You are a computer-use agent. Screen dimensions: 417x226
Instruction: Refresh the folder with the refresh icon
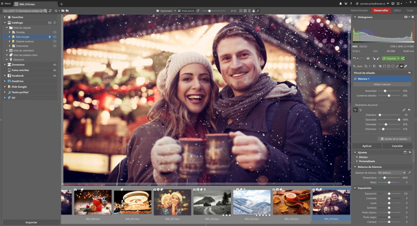tap(50, 11)
